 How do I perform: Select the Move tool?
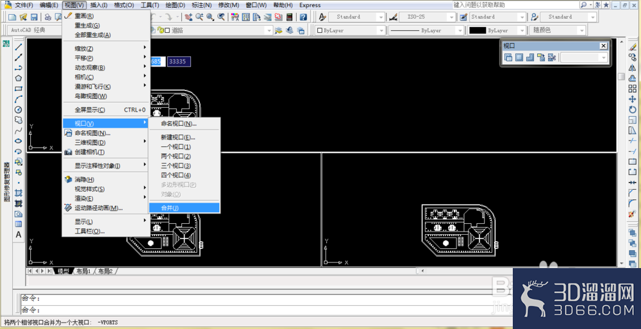pos(633,99)
